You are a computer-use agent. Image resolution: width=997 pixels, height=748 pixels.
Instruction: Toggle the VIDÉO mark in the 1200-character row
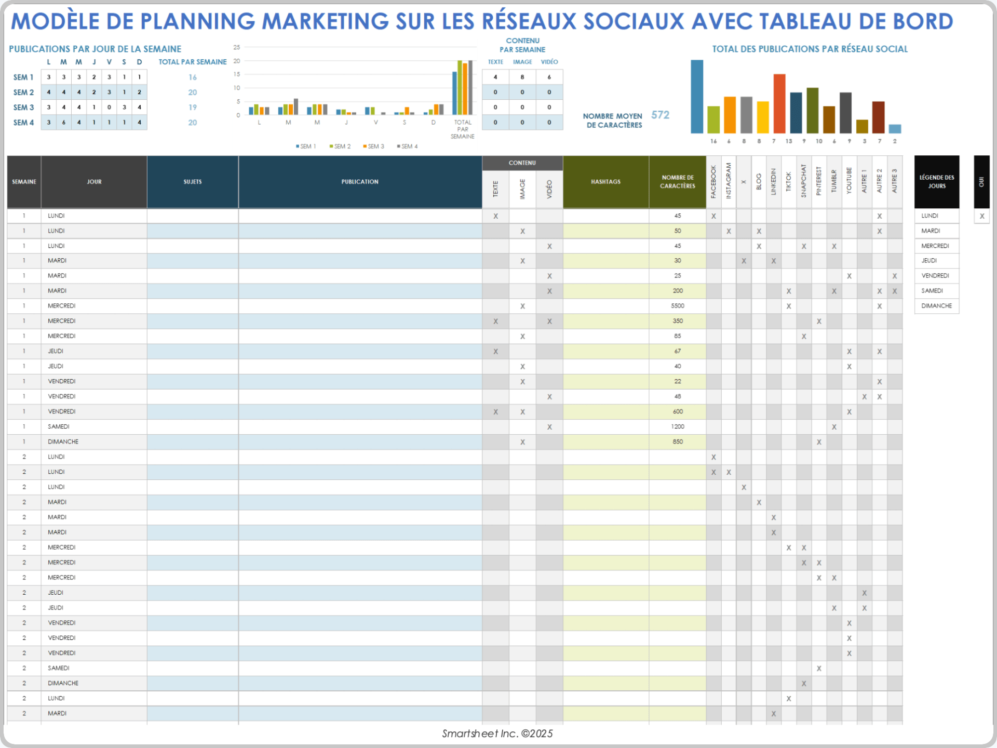549,427
